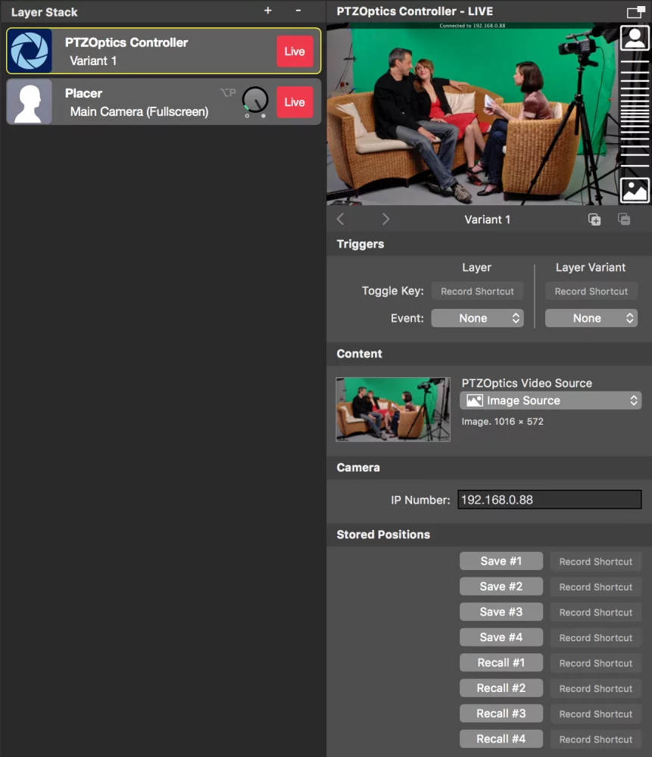
Task: Record shortcut for Save #1
Action: (x=595, y=562)
